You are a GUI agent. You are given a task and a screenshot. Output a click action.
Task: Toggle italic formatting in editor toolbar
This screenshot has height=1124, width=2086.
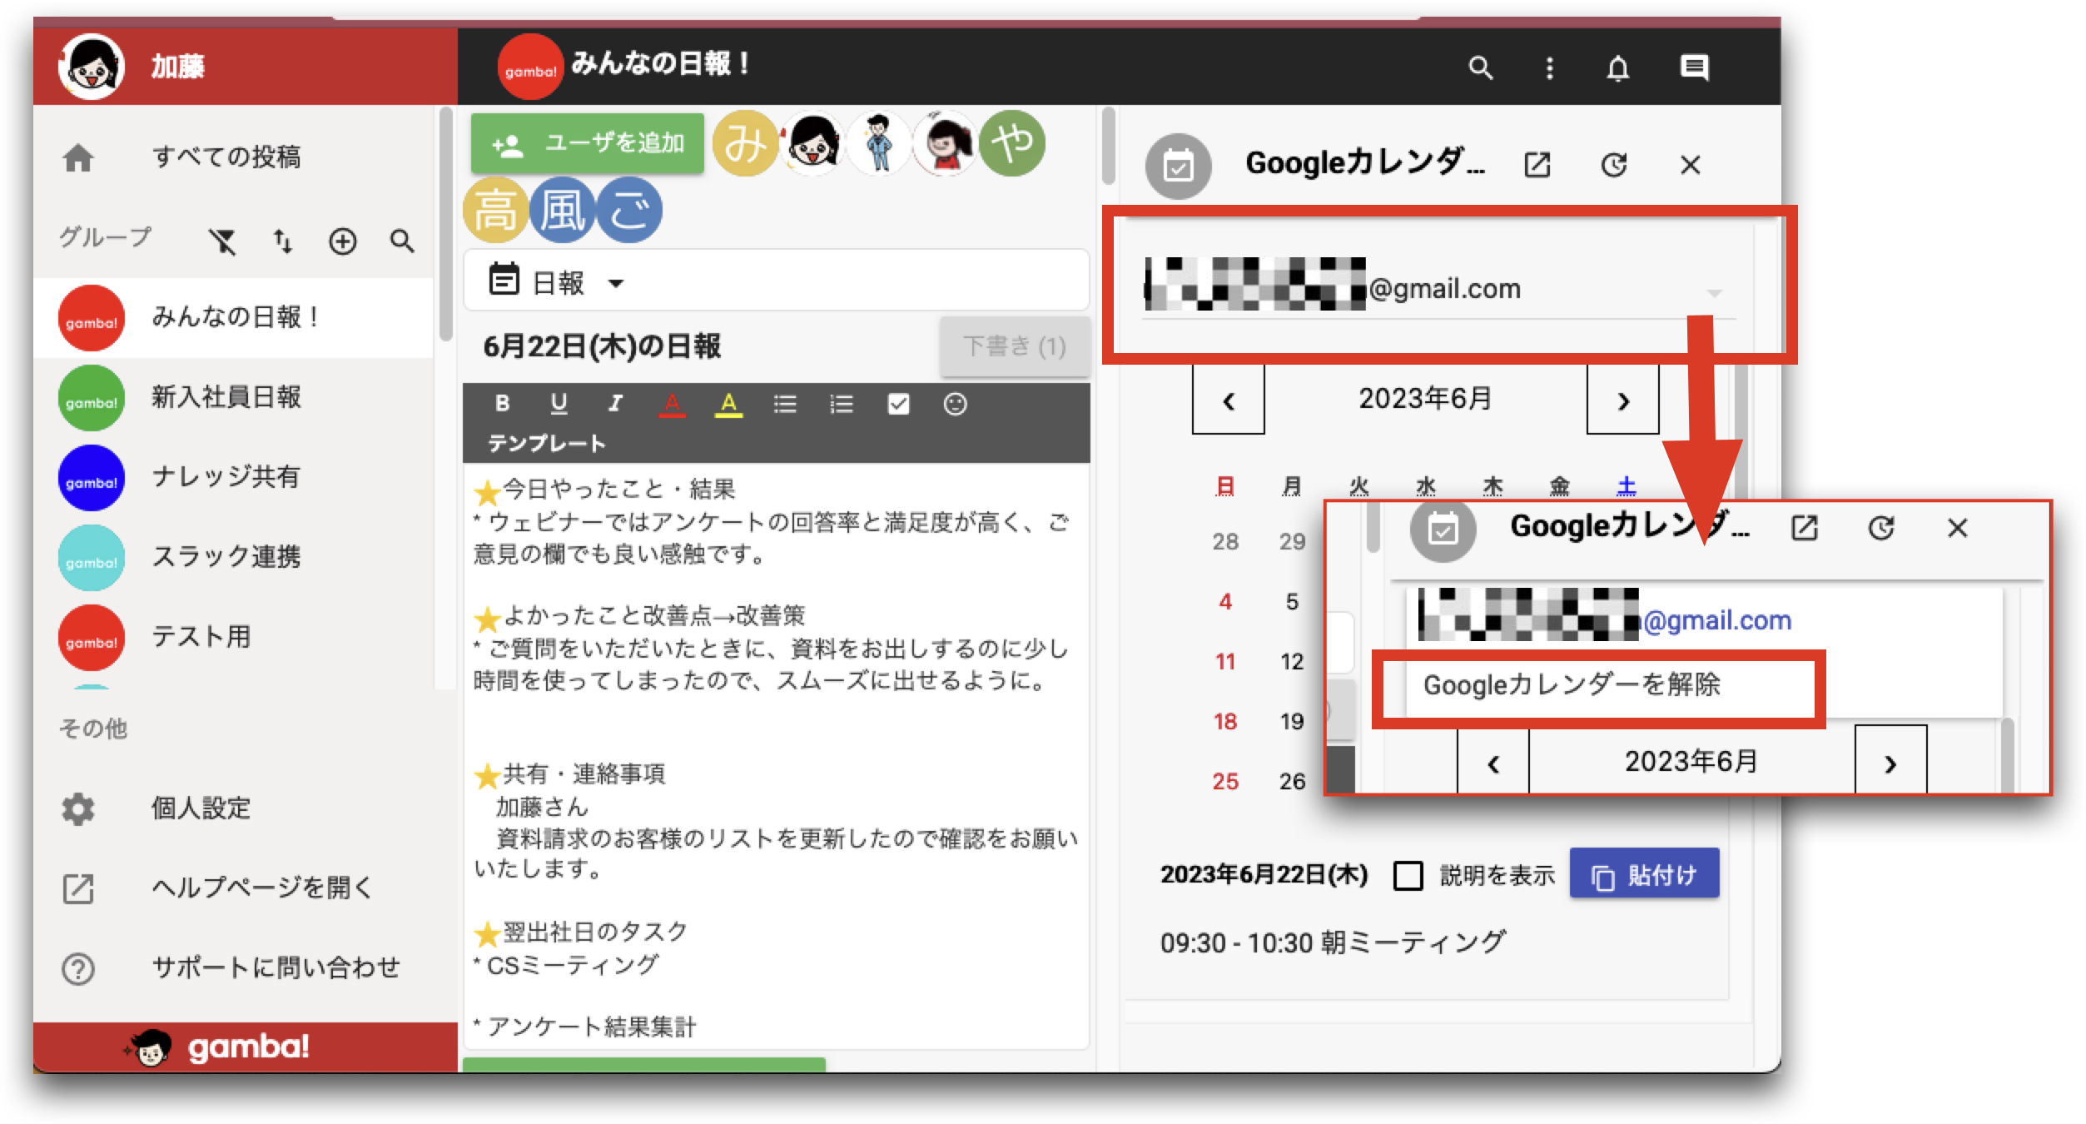click(x=614, y=404)
